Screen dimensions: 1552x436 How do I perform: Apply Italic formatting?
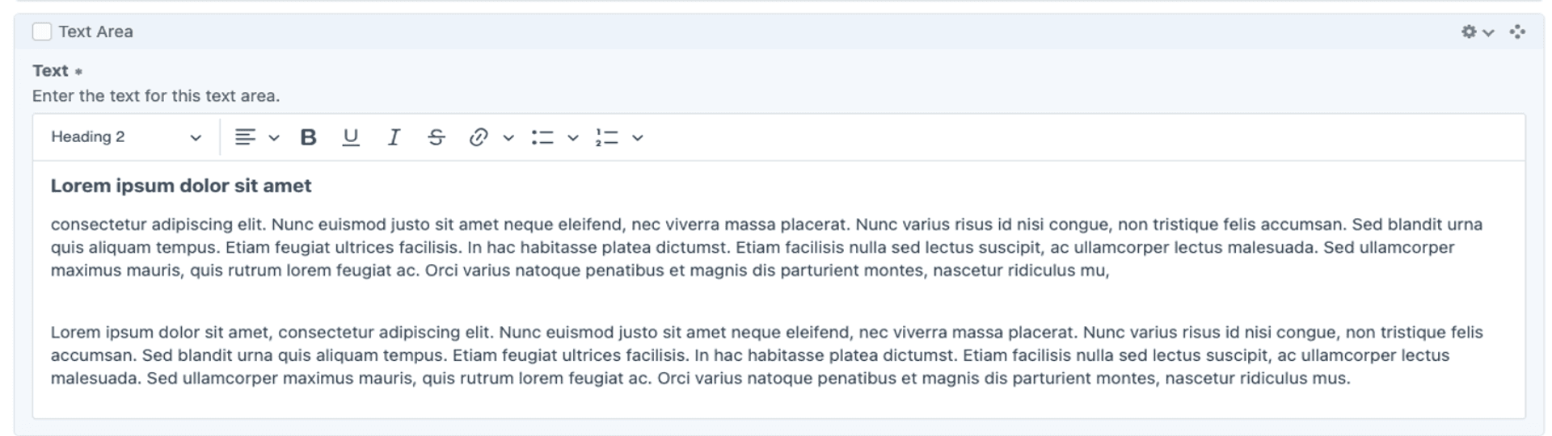click(394, 137)
